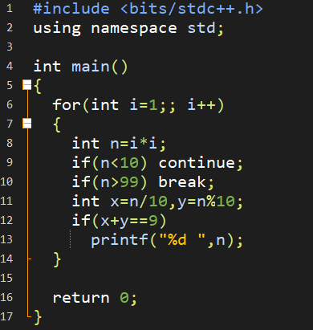This screenshot has width=313, height=330.
Task: Place the cursor on y=n%10
Action: [x=206, y=202]
